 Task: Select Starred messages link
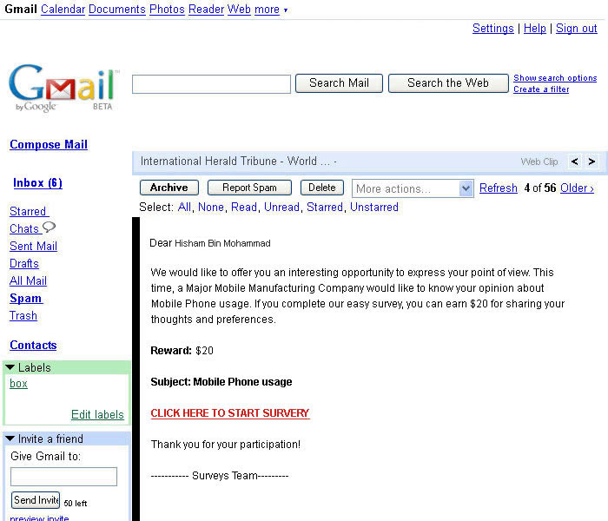[x=325, y=207]
